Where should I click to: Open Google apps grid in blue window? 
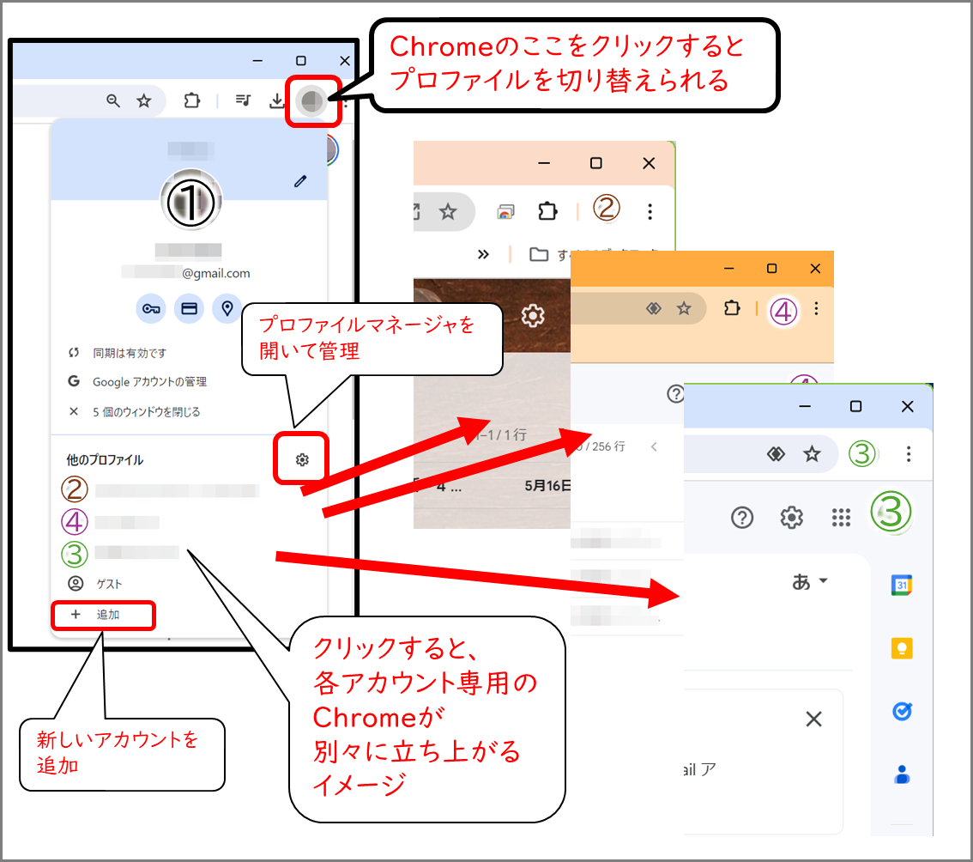click(841, 518)
